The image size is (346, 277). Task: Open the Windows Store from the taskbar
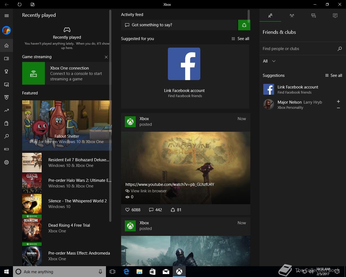pos(152,272)
